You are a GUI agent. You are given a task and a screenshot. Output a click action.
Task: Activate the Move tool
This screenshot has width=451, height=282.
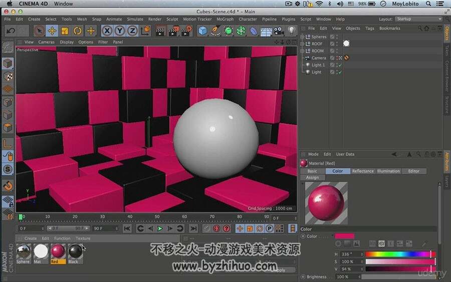(52, 31)
